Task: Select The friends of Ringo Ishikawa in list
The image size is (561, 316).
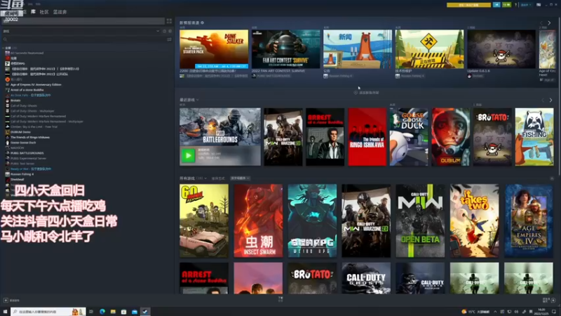Action: pos(30,137)
